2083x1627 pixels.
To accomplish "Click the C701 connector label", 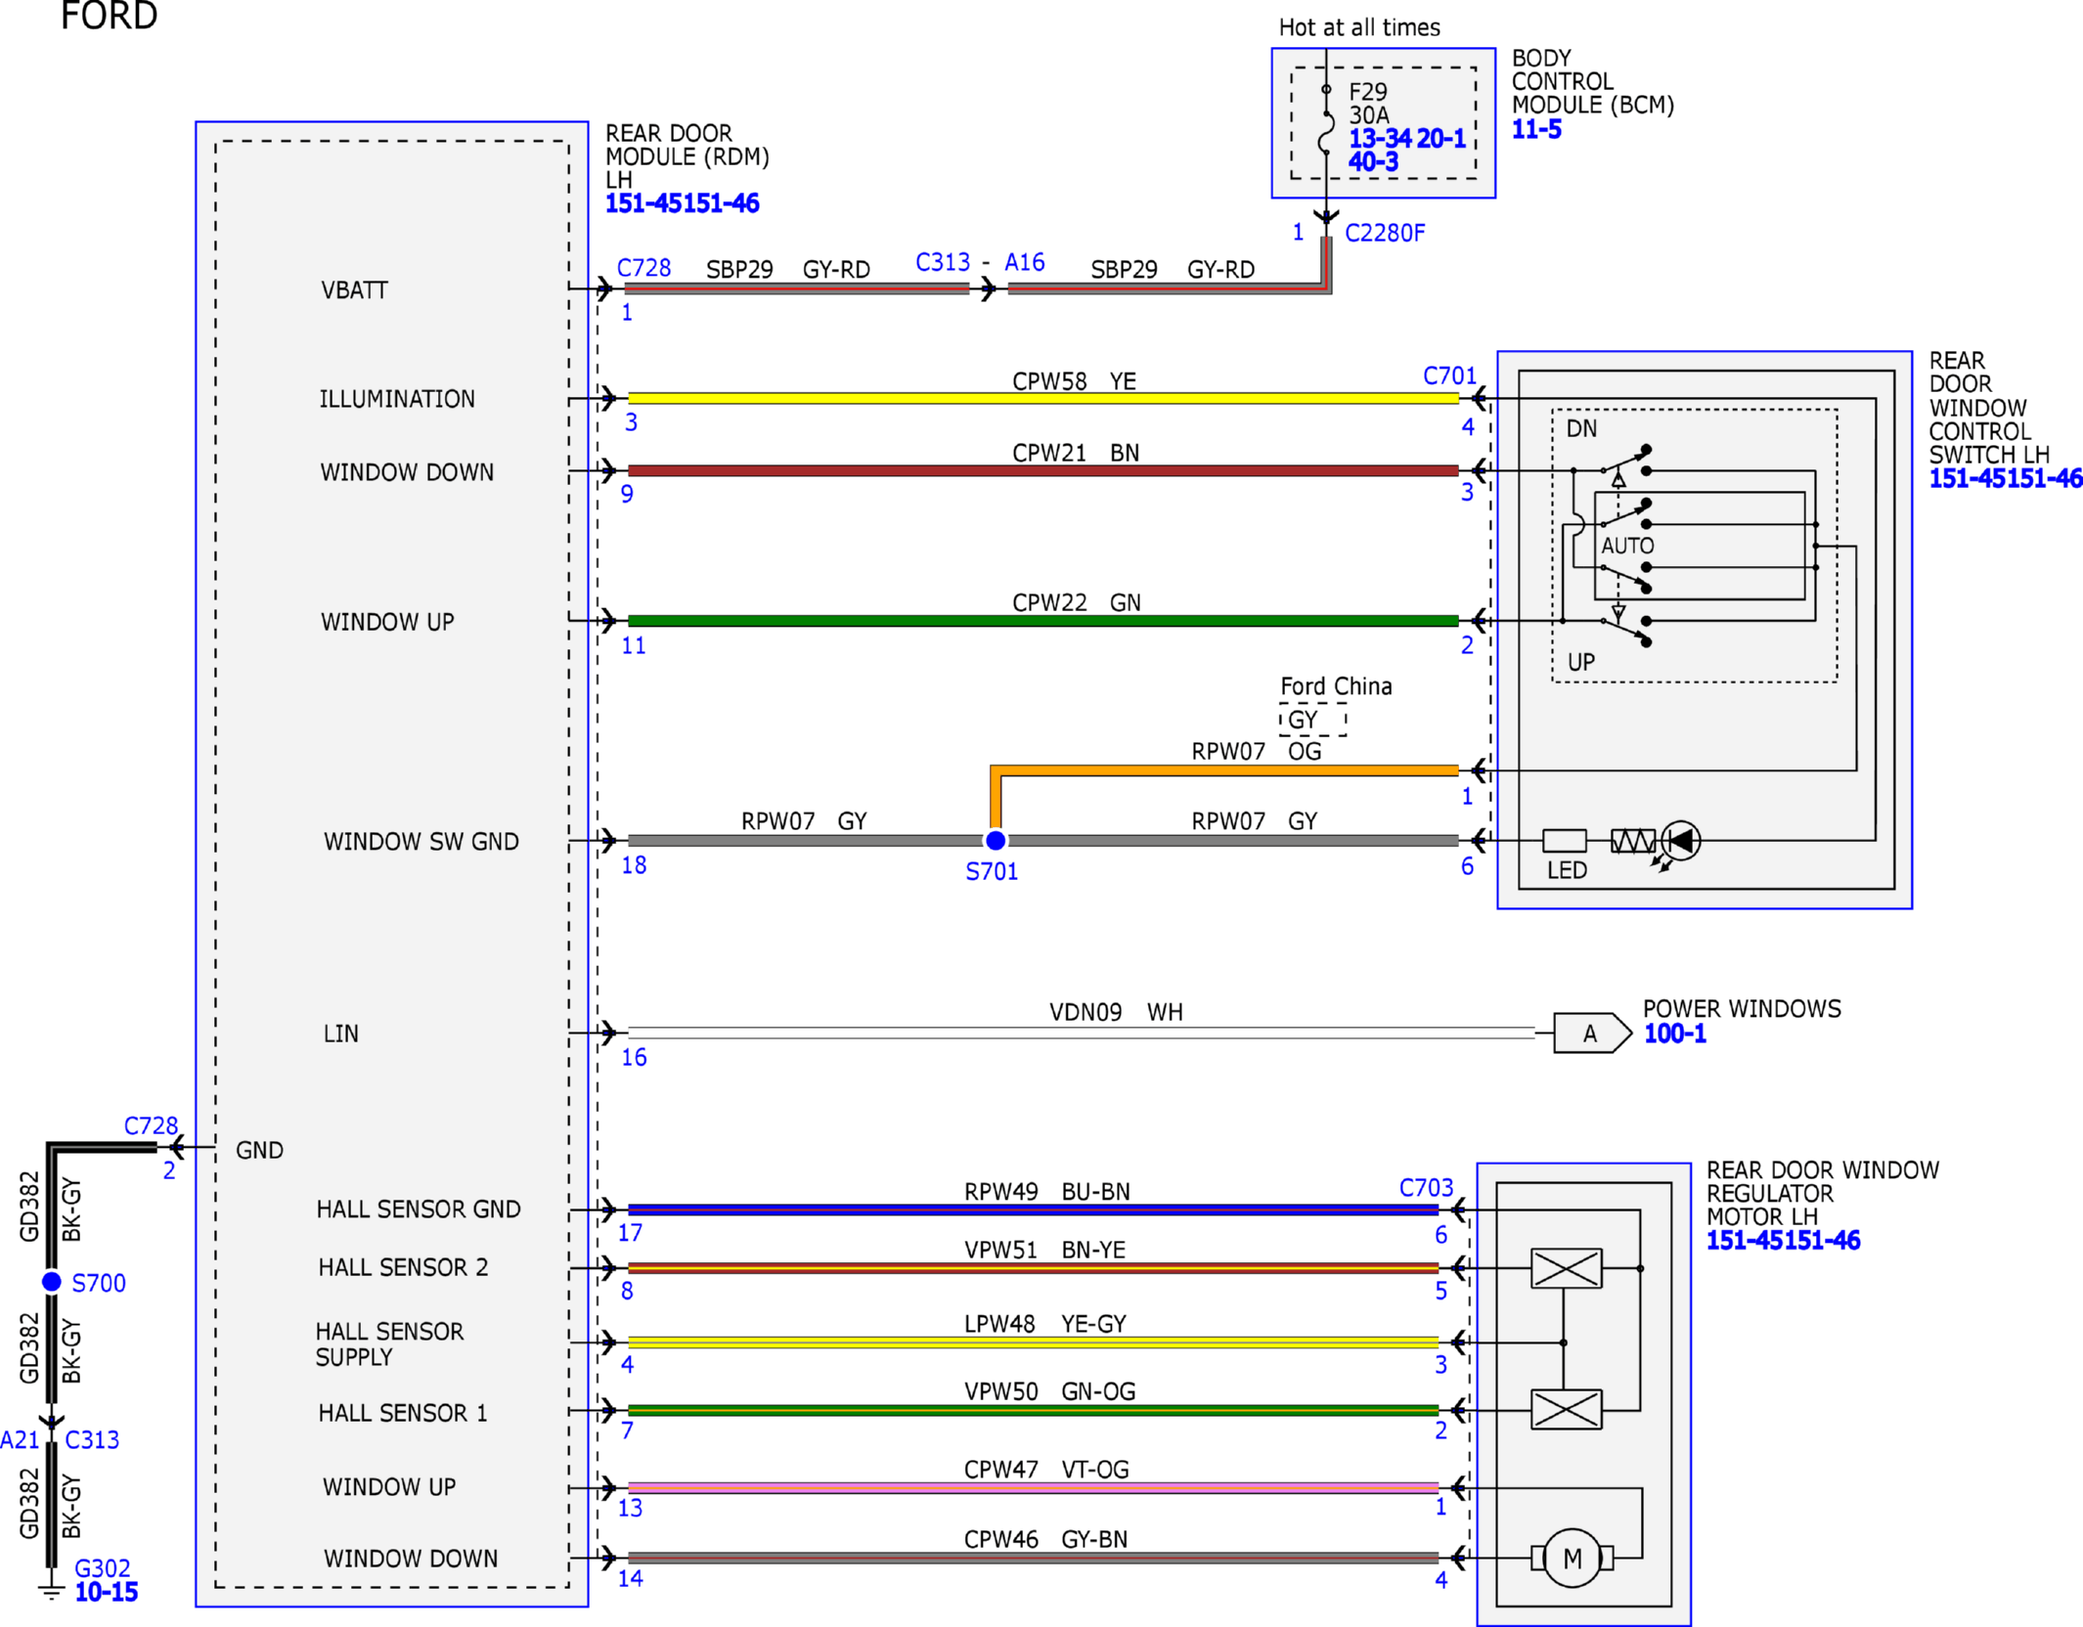I will [x=1449, y=375].
